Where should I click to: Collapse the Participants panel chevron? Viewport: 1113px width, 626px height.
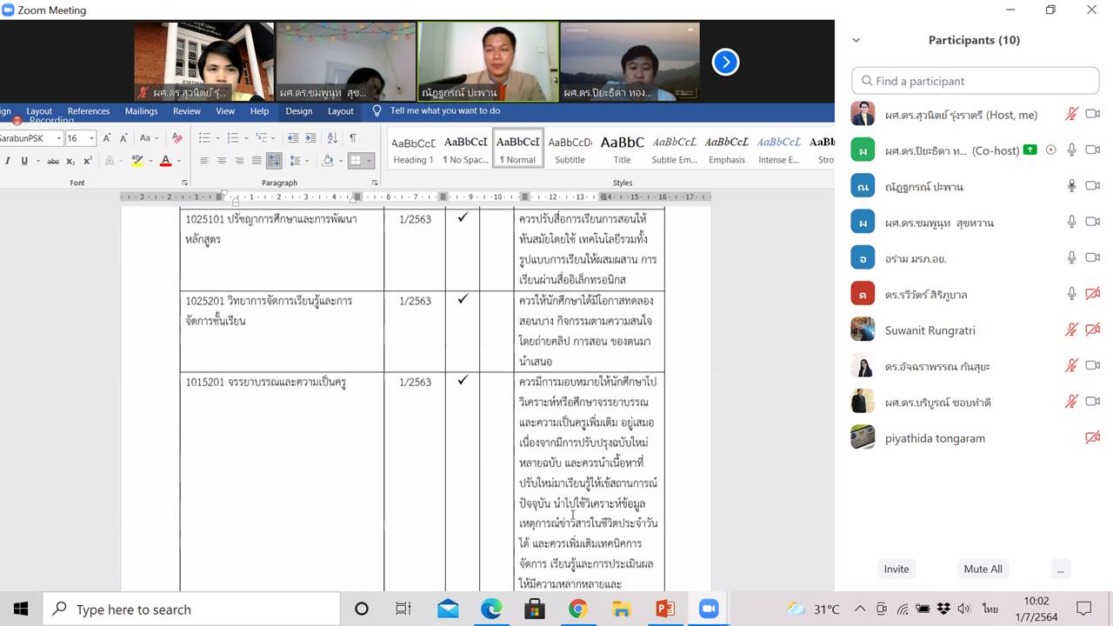pyautogui.click(x=856, y=40)
